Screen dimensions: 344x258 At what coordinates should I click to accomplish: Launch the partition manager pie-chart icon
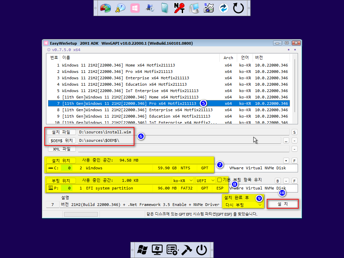click(x=105, y=8)
